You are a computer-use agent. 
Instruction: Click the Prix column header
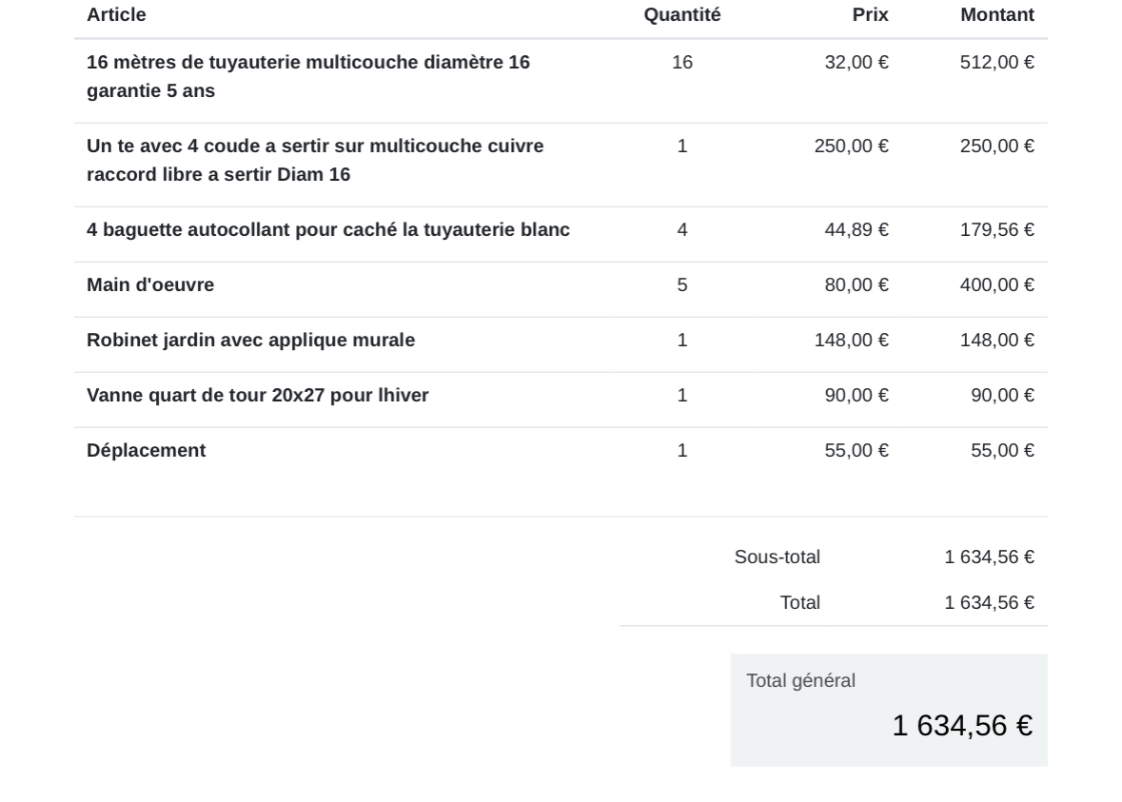pyautogui.click(x=870, y=15)
